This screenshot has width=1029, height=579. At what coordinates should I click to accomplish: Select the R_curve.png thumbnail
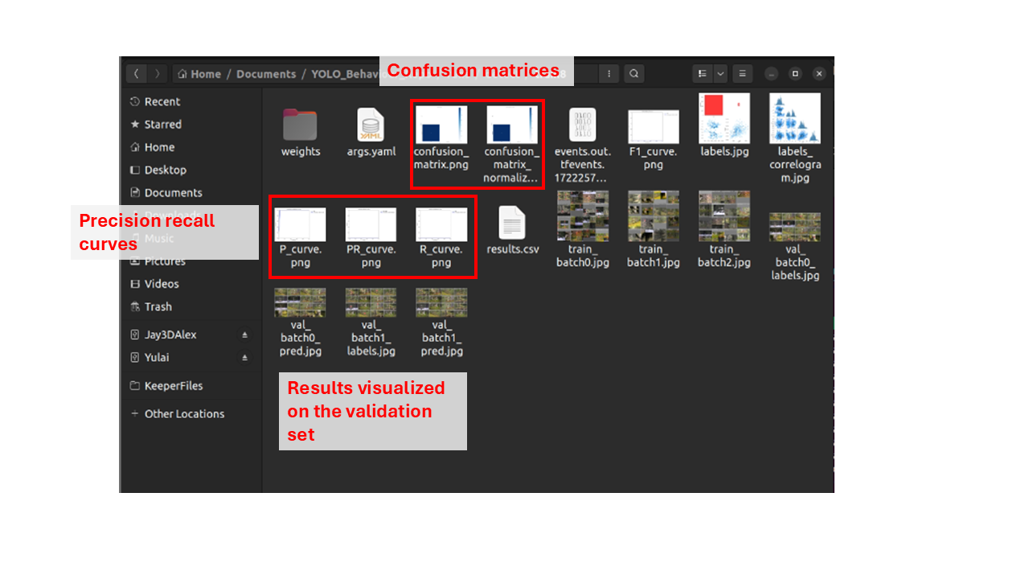coord(441,224)
